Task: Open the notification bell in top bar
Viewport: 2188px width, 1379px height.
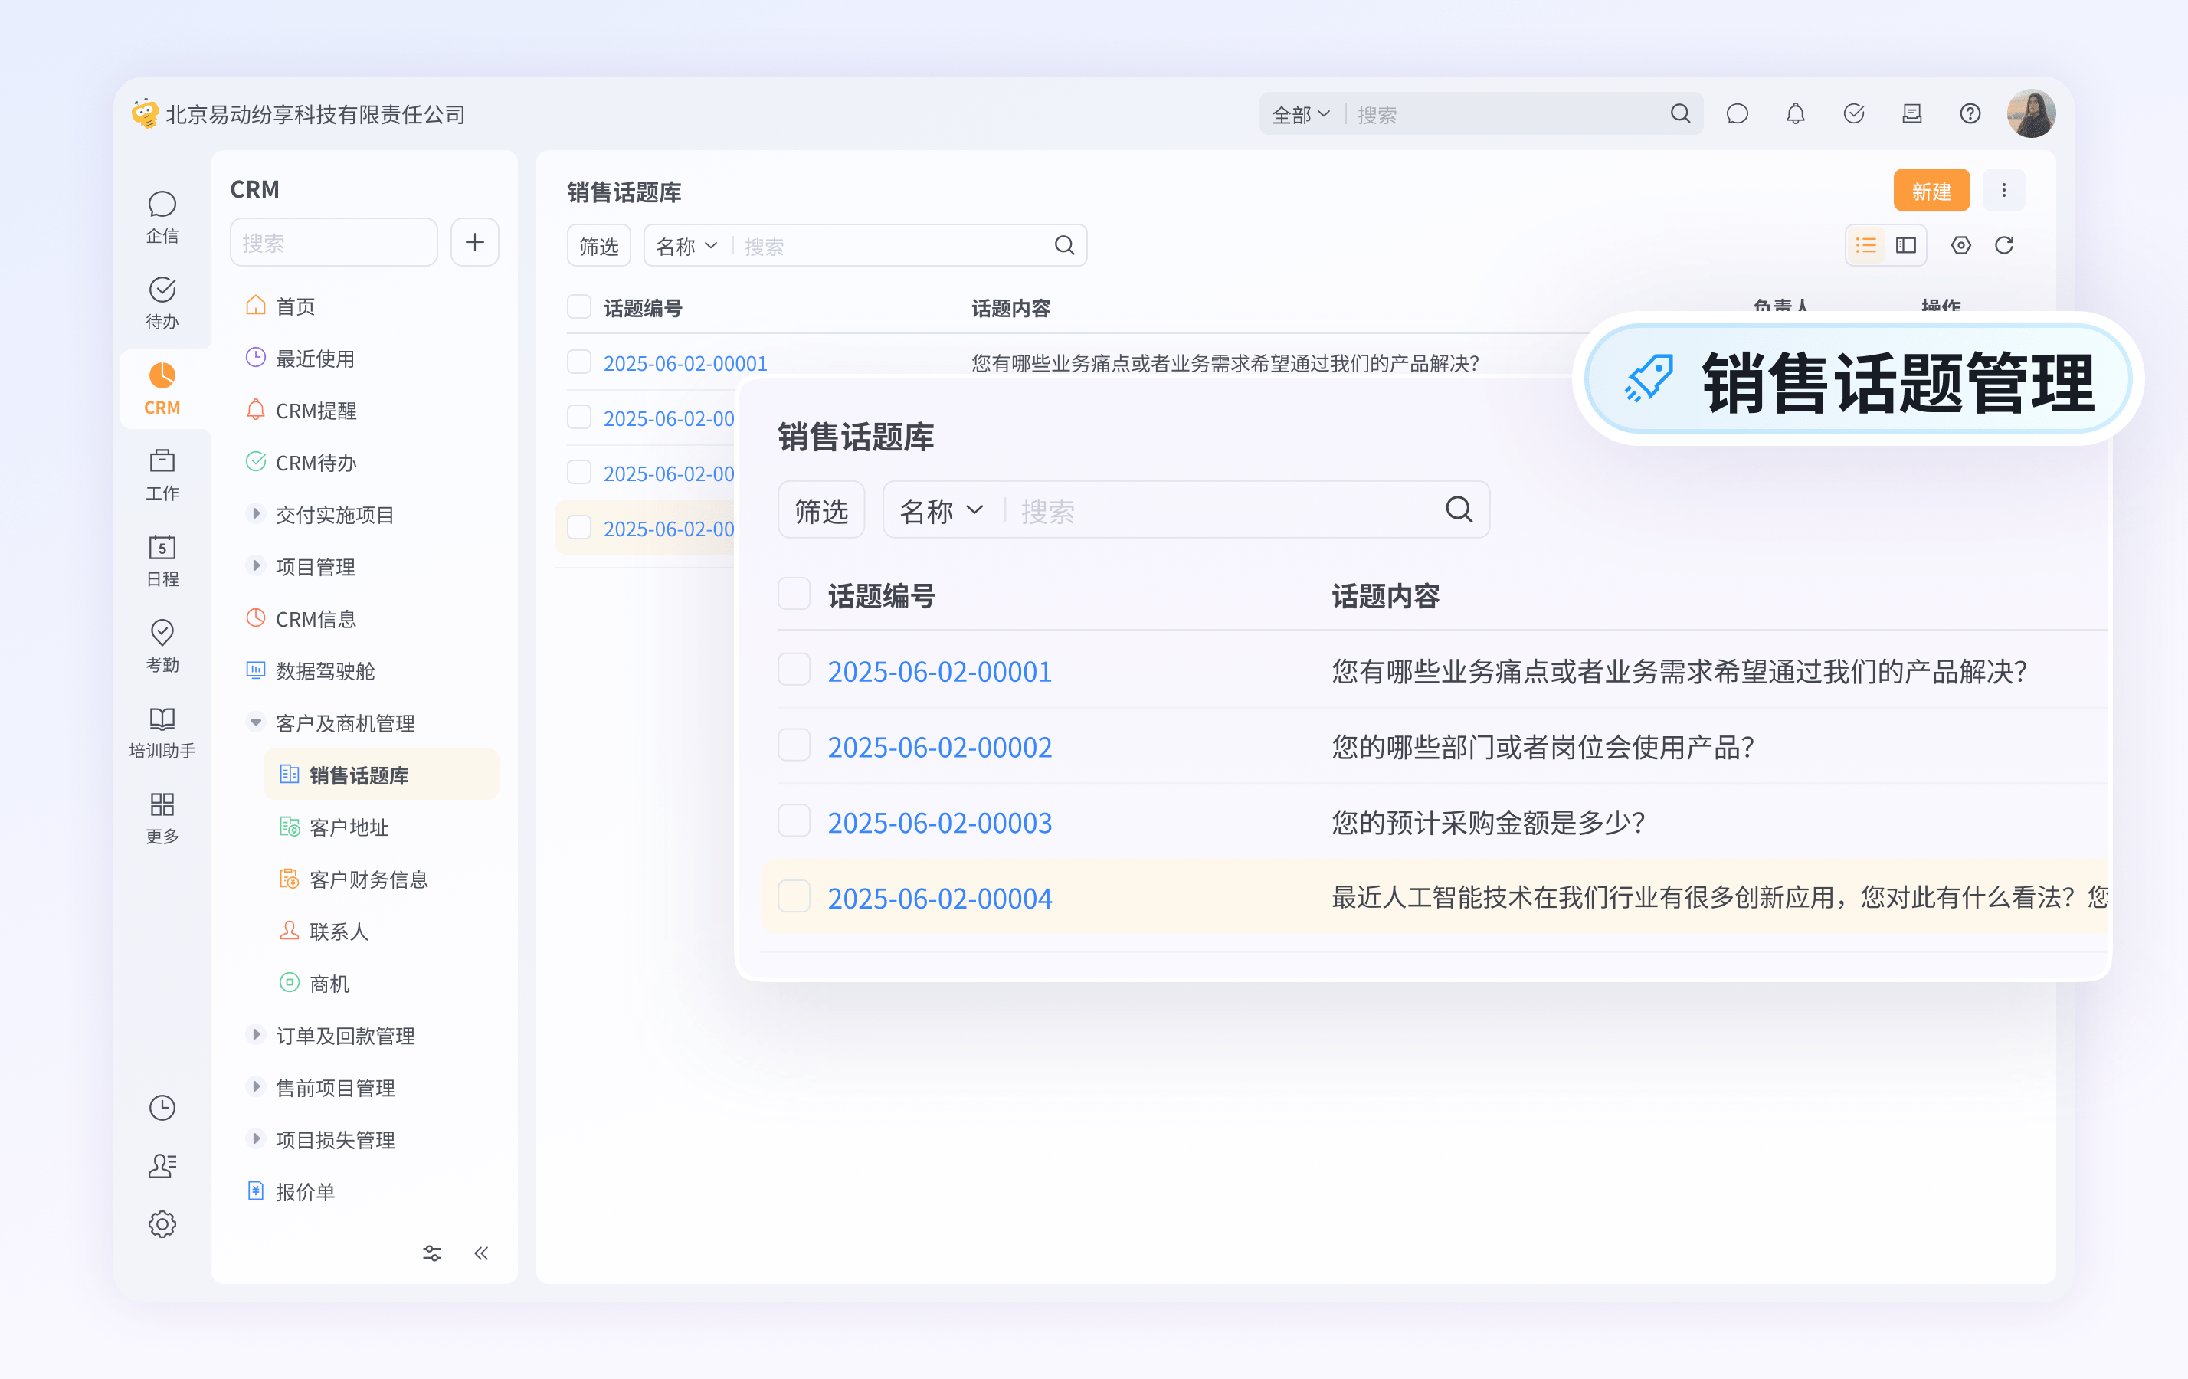Action: [x=1794, y=113]
